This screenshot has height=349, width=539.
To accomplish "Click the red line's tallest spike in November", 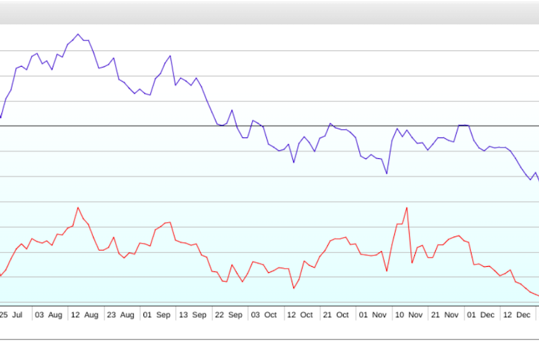I will click(406, 208).
